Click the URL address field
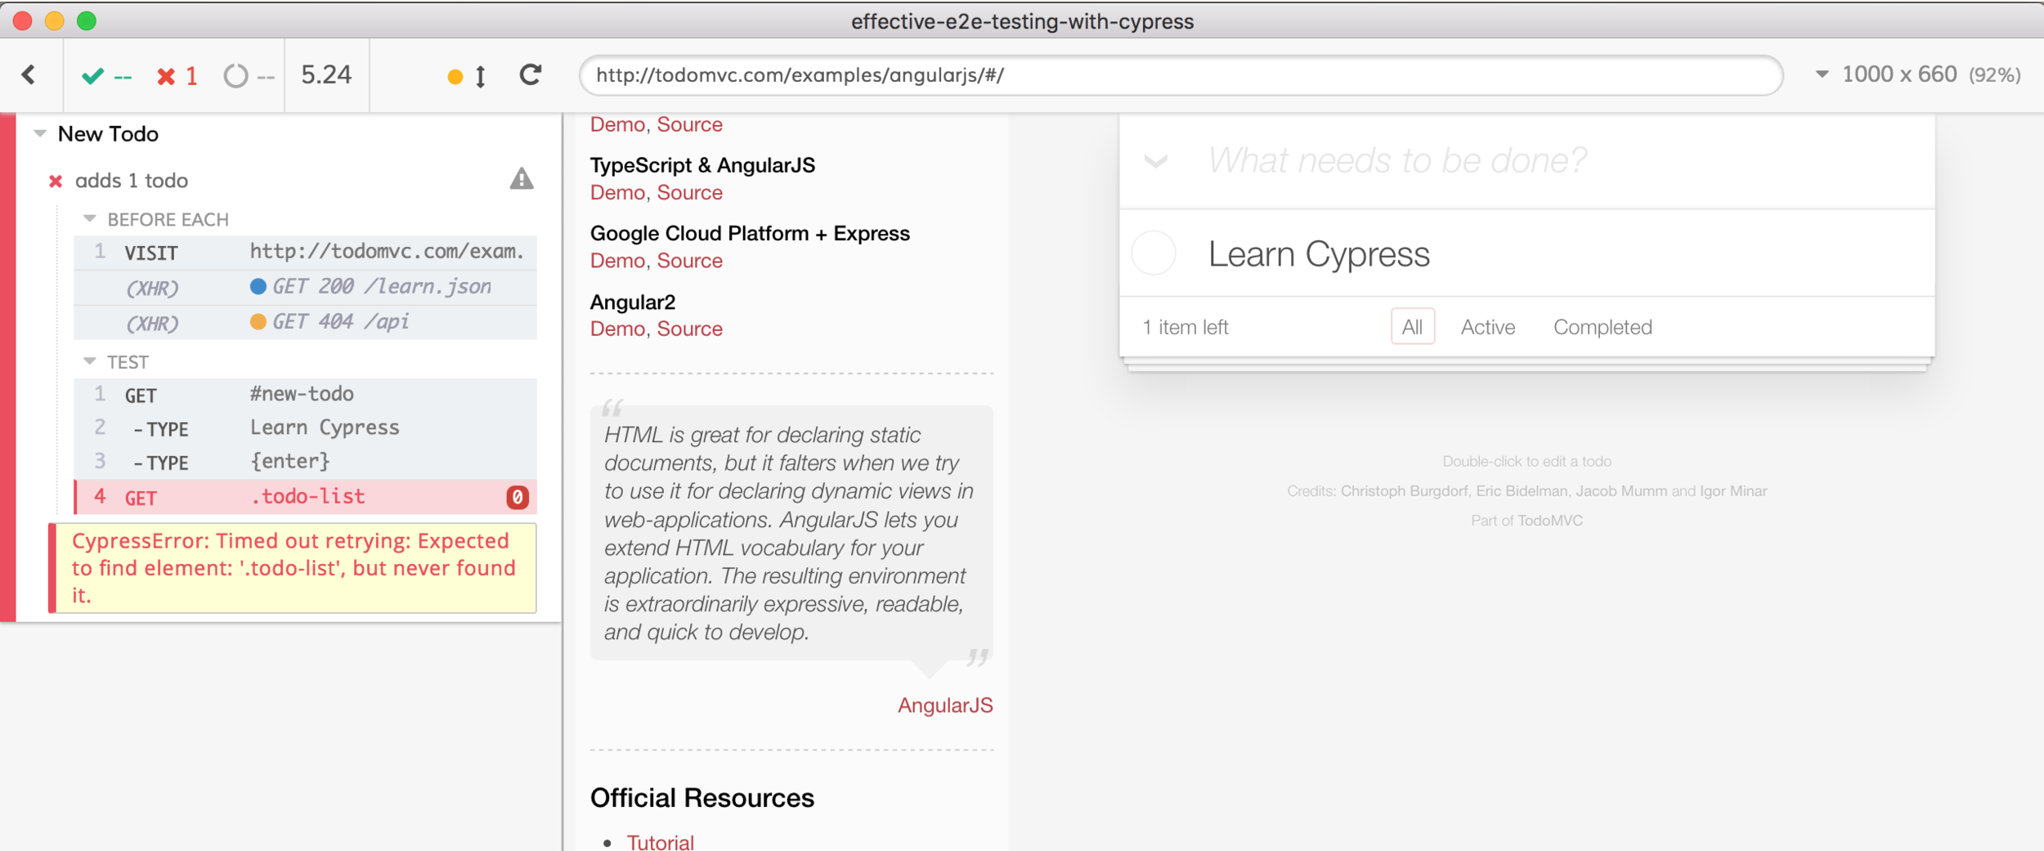The width and height of the screenshot is (2044, 851). point(1181,75)
